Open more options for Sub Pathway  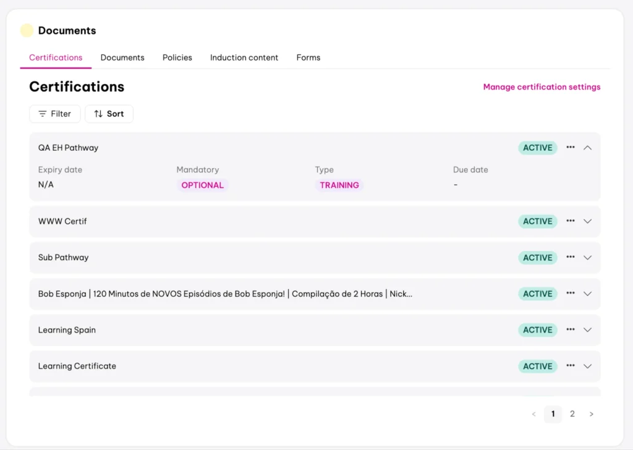coord(570,257)
